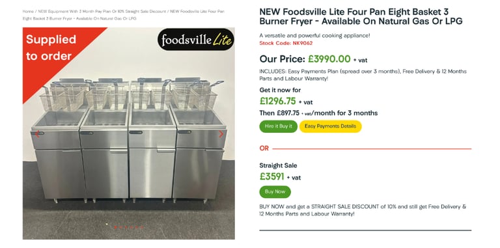The height and width of the screenshot is (248, 500).
Task: Buy Now at the straight sale price
Action: [x=275, y=192]
